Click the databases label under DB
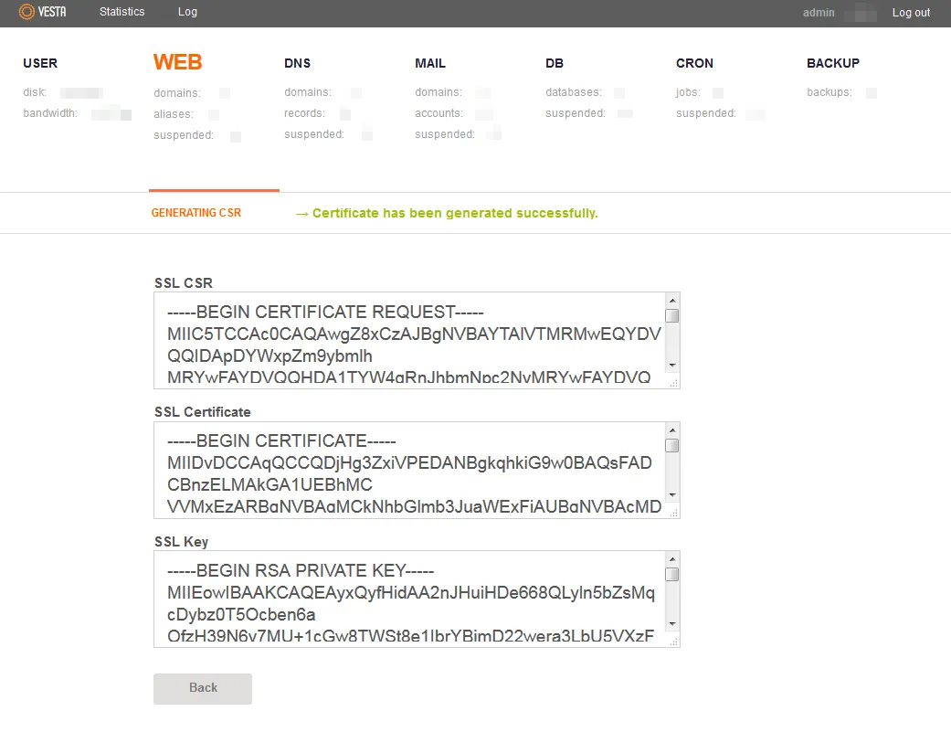The width and height of the screenshot is (951, 732). point(573,92)
